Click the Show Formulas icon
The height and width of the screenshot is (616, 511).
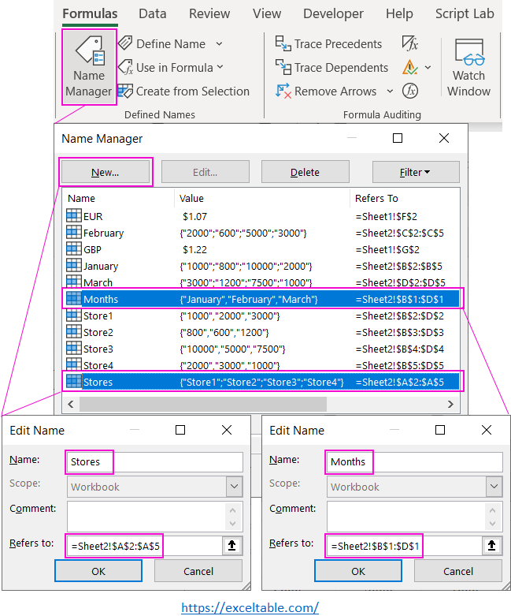pyautogui.click(x=409, y=44)
